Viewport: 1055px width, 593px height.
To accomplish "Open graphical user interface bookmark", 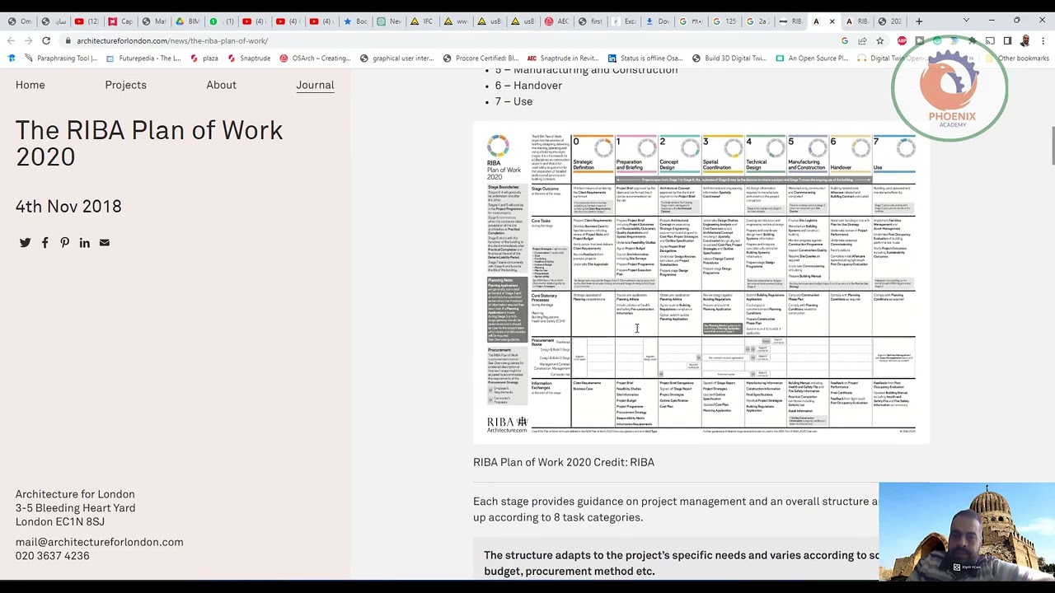I will (x=396, y=58).
